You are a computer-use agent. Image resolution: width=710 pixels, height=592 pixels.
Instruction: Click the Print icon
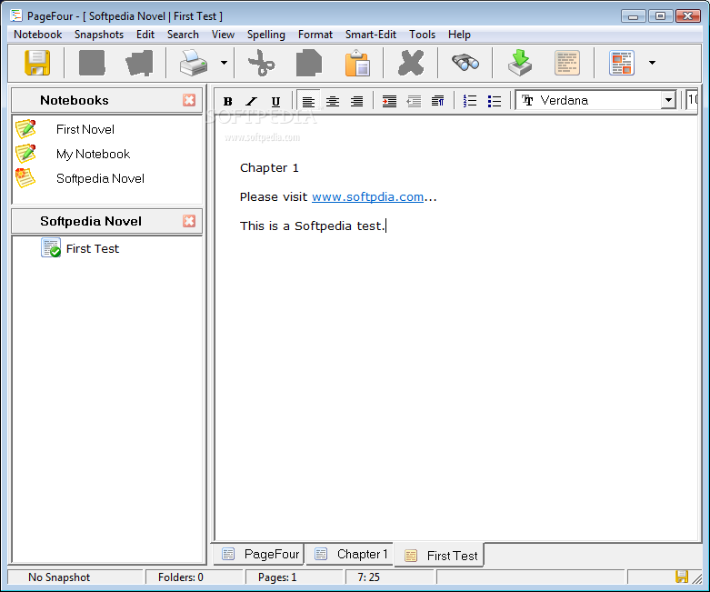(x=194, y=63)
